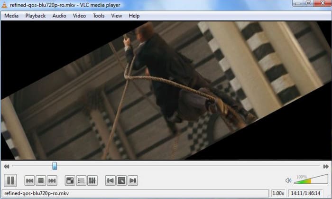Click the rotated video display area
Viewport: 332px width, 199px height.
tap(166, 90)
